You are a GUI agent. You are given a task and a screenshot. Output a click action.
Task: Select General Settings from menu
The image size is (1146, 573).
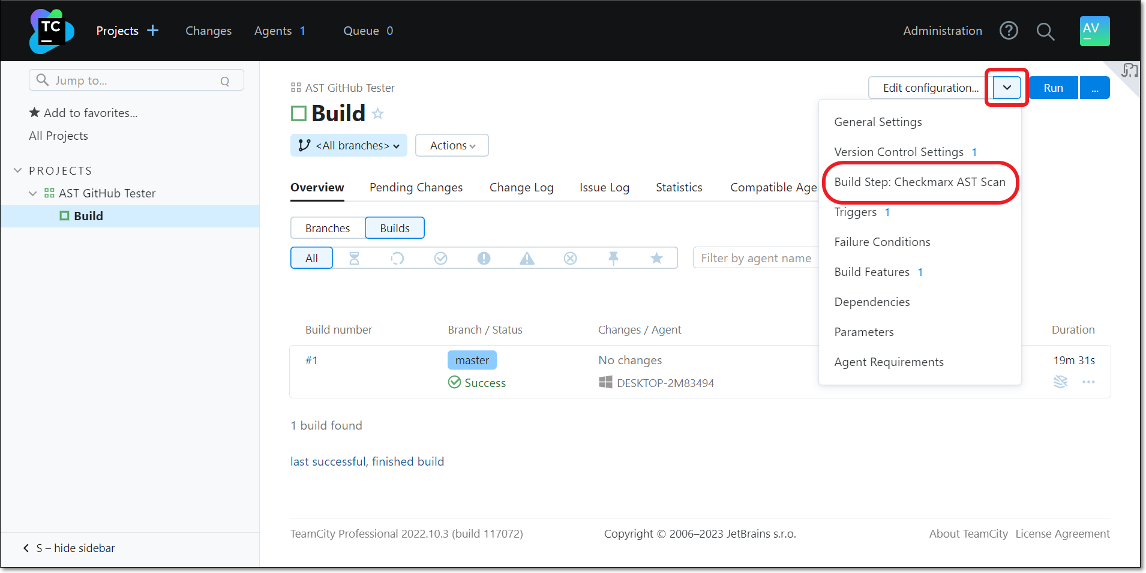click(878, 122)
